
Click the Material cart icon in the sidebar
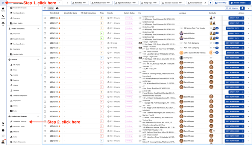point(11,132)
